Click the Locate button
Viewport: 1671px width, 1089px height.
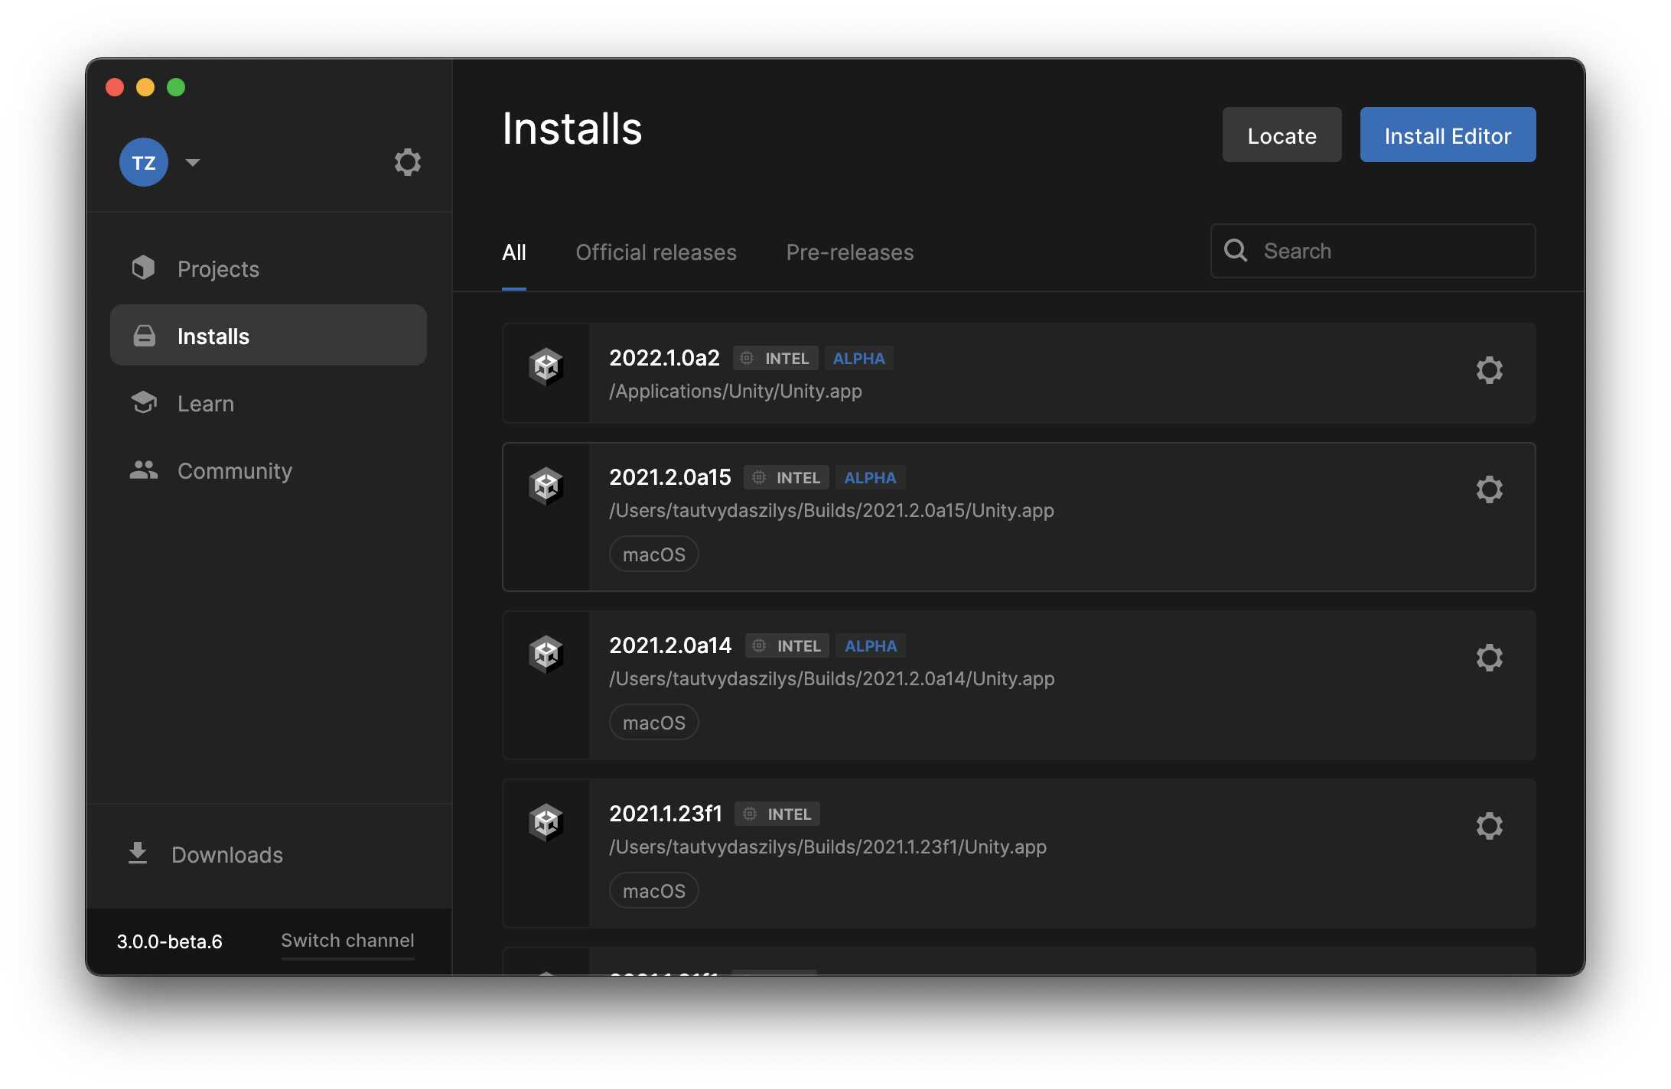(1282, 135)
